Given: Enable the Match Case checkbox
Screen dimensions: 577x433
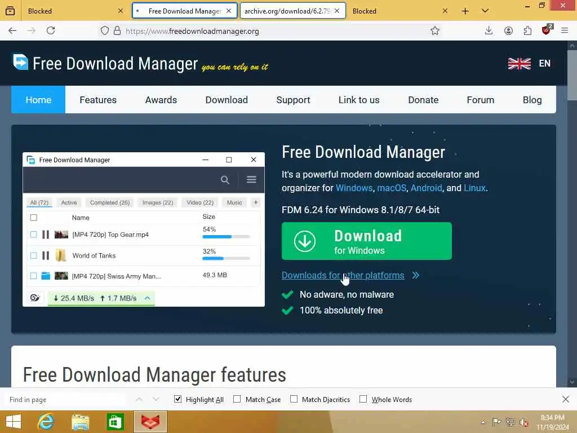Looking at the screenshot, I should coord(237,399).
